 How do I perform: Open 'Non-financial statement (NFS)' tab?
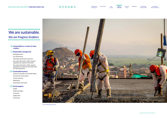[x=144, y=7]
